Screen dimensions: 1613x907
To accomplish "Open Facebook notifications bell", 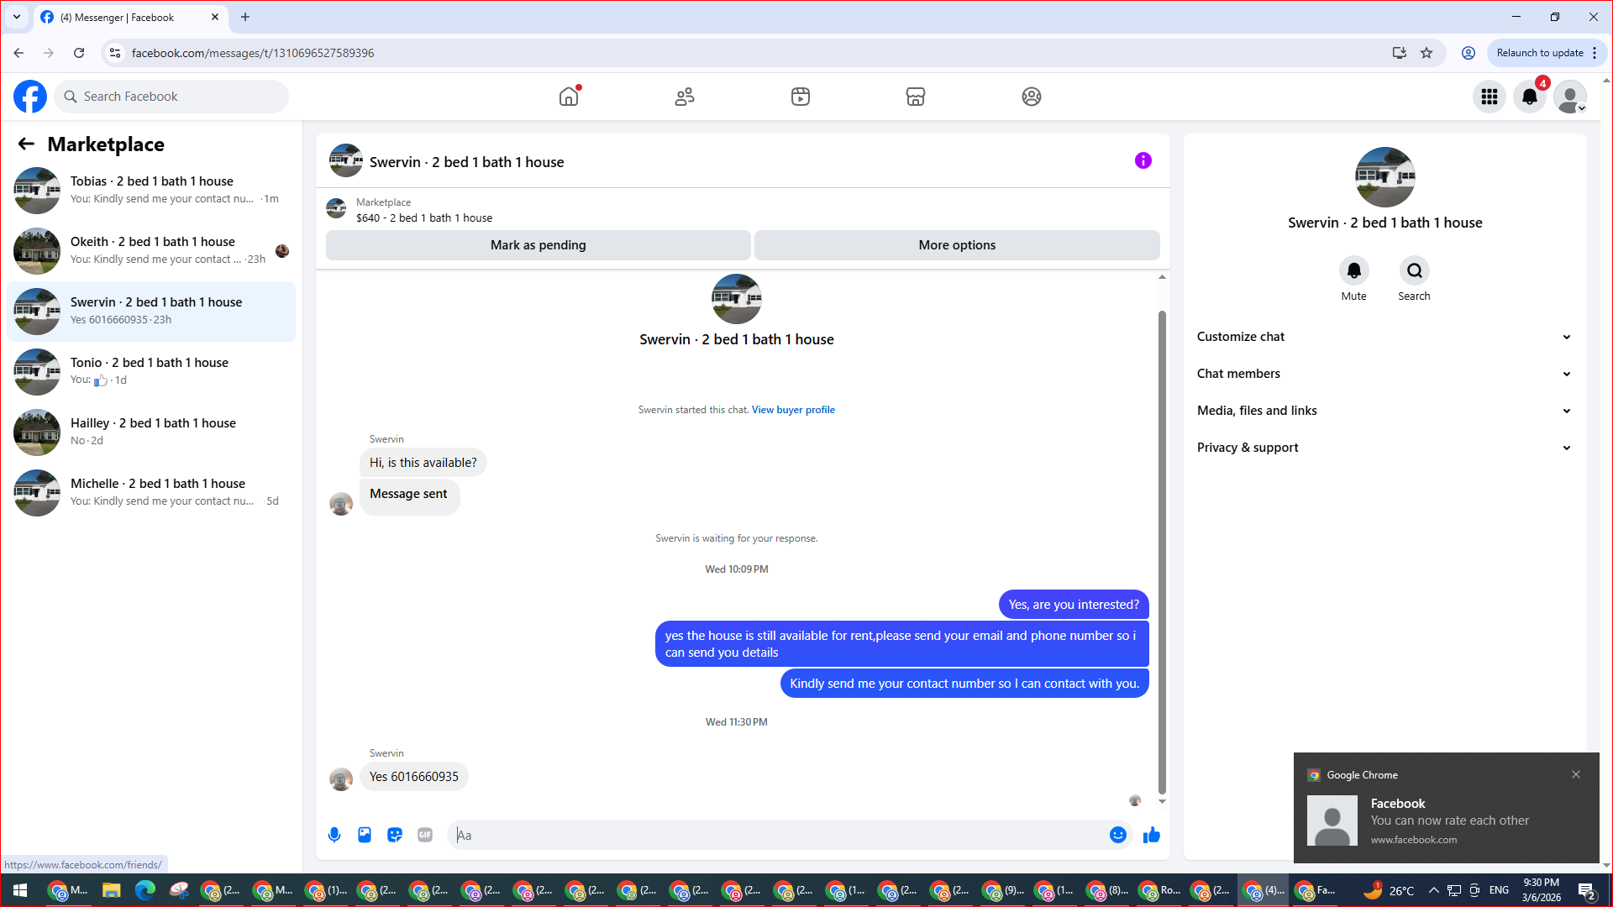I will pos(1530,97).
